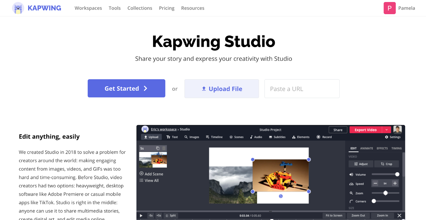Click the Volume speaker icon
The image size is (426, 220).
(351, 175)
